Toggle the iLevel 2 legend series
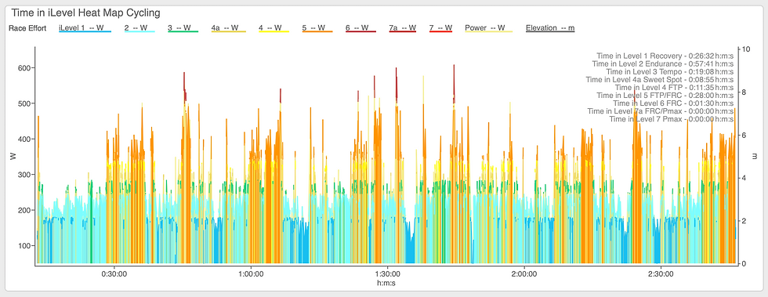This screenshot has height=297, width=768. [x=139, y=28]
